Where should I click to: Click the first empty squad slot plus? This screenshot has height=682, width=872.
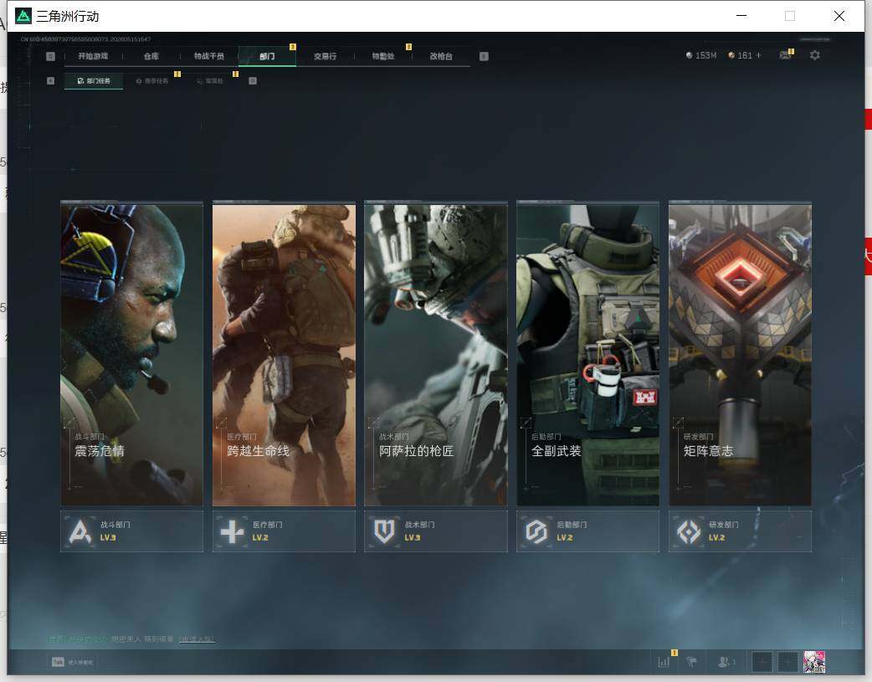point(762,662)
